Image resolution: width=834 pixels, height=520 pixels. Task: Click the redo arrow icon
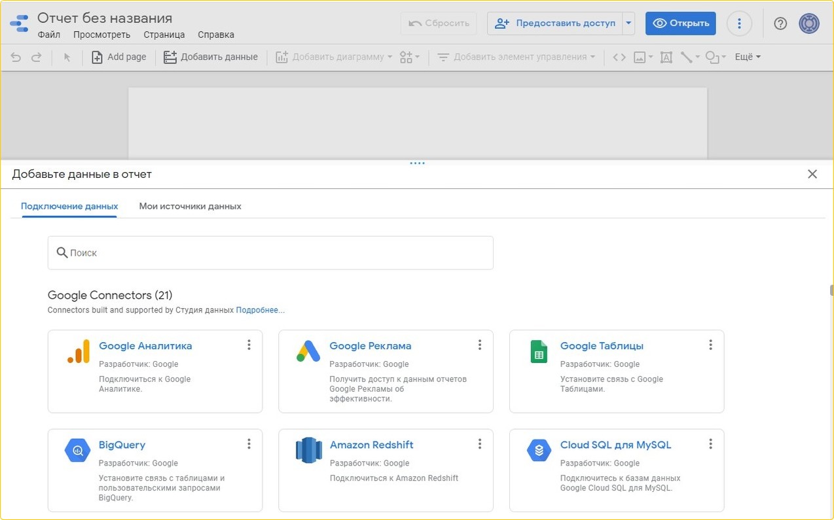[x=37, y=58]
